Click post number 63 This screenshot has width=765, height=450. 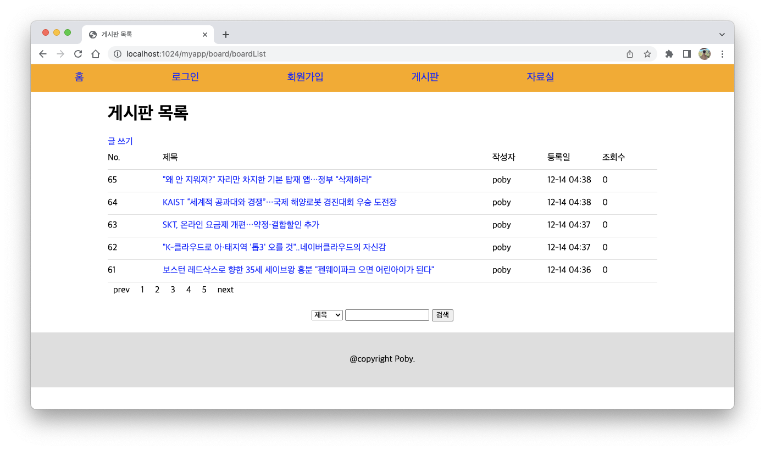112,225
